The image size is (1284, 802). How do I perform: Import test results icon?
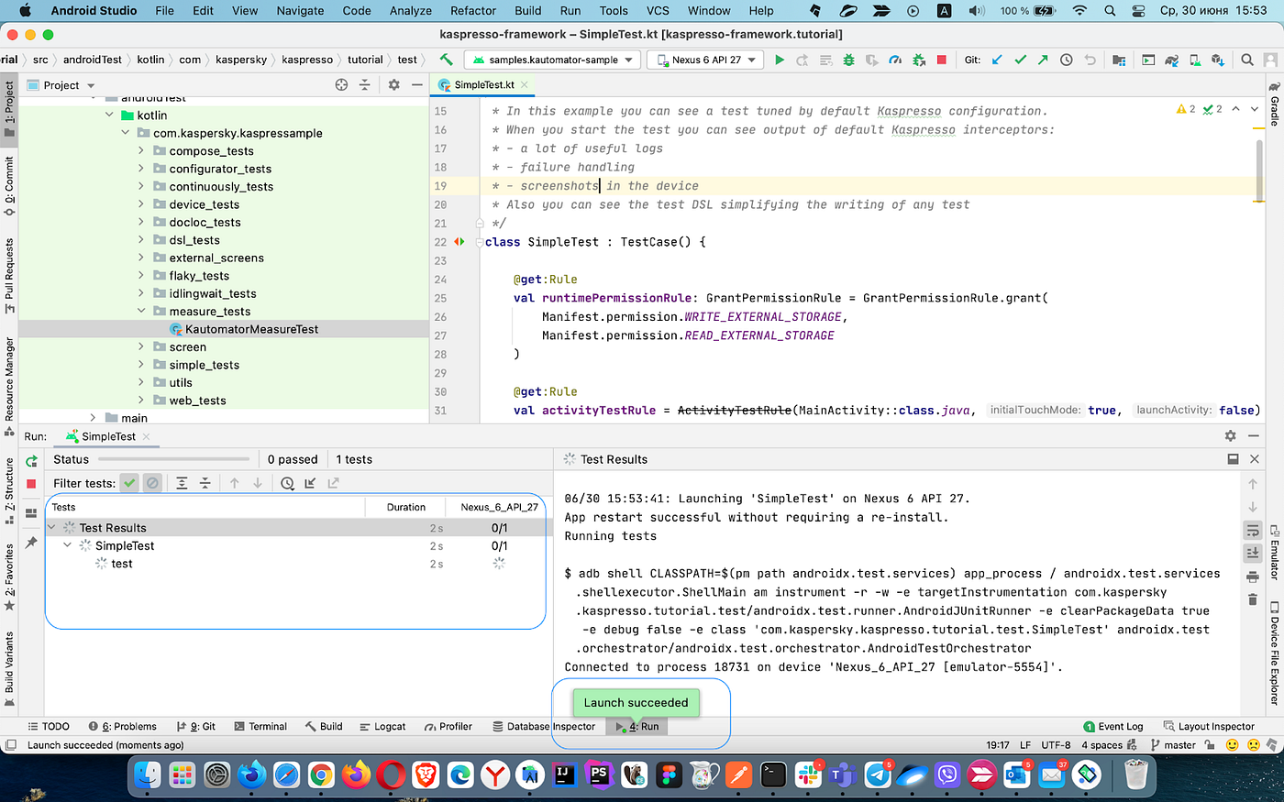point(310,483)
